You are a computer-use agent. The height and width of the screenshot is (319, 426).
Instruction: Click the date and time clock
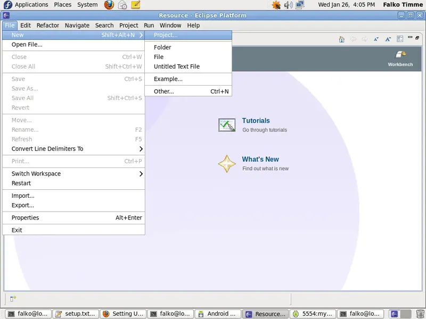coord(347,5)
